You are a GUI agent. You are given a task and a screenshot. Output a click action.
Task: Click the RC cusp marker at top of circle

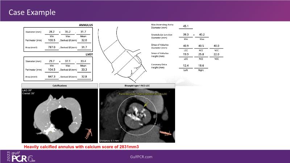pyautogui.click(x=134, y=93)
